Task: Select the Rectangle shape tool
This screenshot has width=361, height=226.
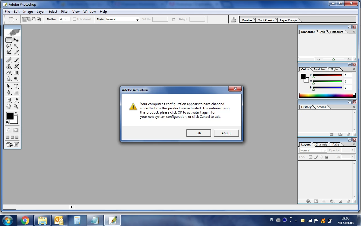Action: click(16, 92)
